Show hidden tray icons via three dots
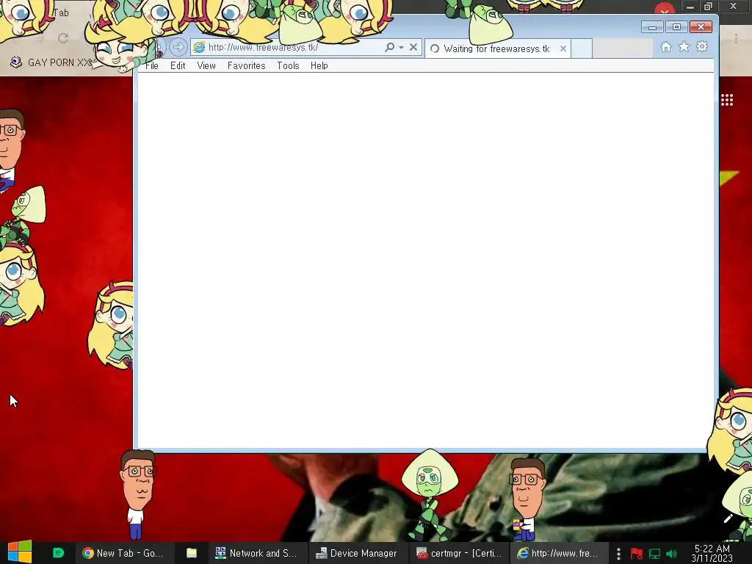 [x=618, y=554]
